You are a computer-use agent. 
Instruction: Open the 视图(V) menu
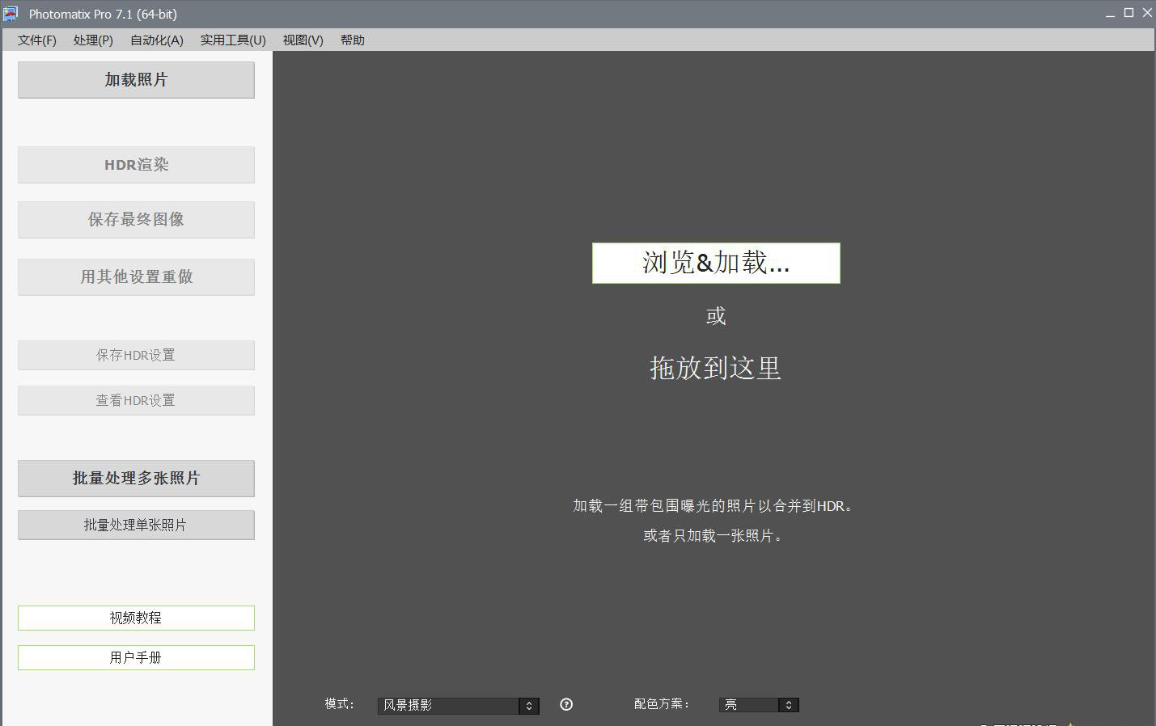(x=303, y=40)
